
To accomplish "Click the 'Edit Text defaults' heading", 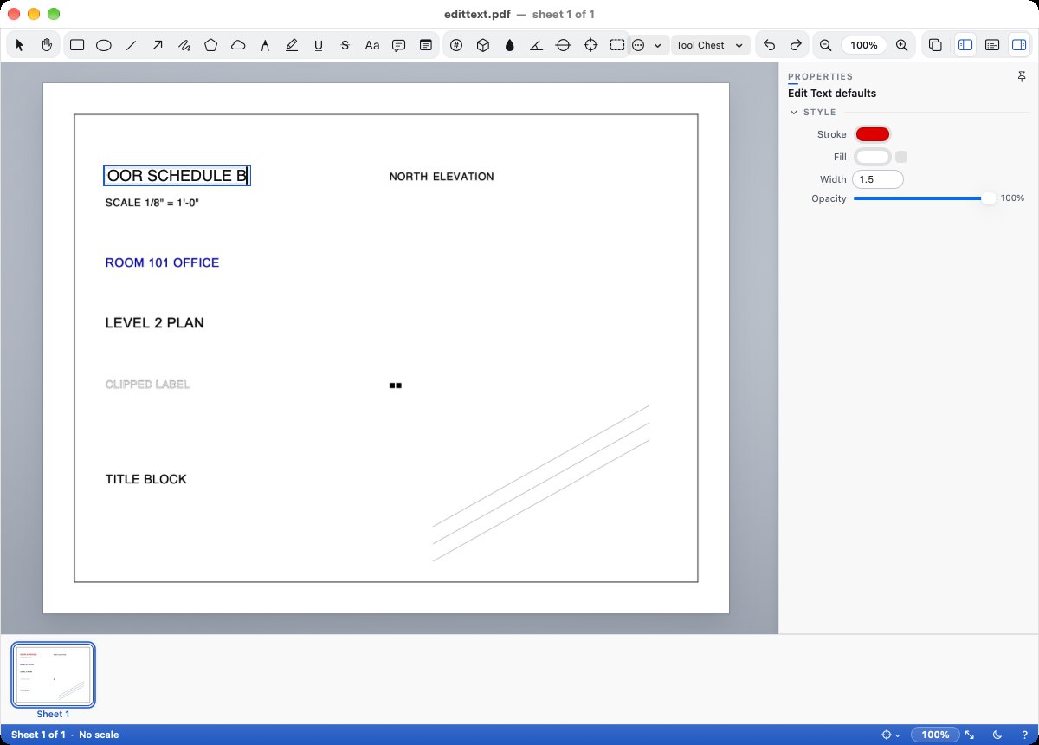I will (832, 94).
